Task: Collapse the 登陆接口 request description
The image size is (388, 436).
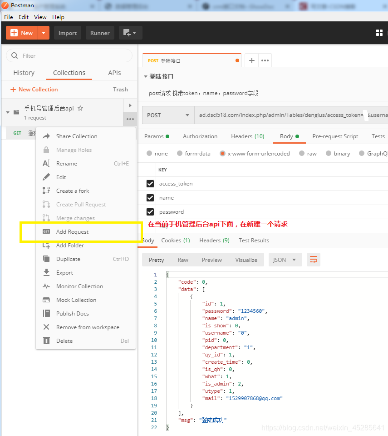Action: coord(145,76)
